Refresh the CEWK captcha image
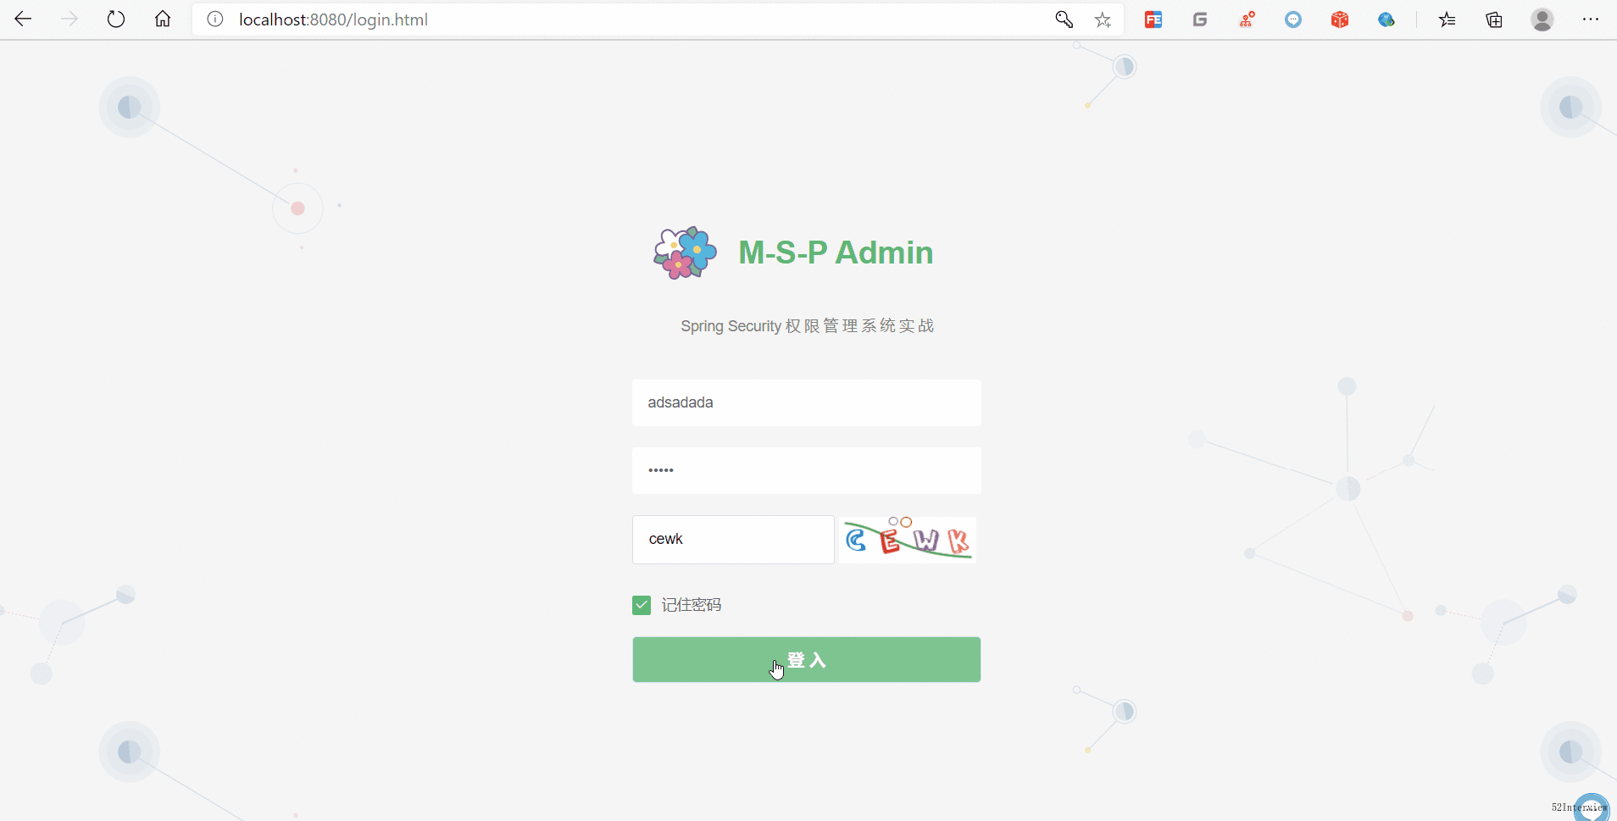The height and width of the screenshot is (821, 1617). click(x=908, y=540)
